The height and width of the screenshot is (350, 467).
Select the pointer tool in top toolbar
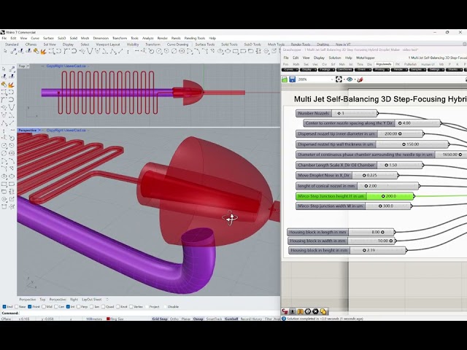point(5,51)
